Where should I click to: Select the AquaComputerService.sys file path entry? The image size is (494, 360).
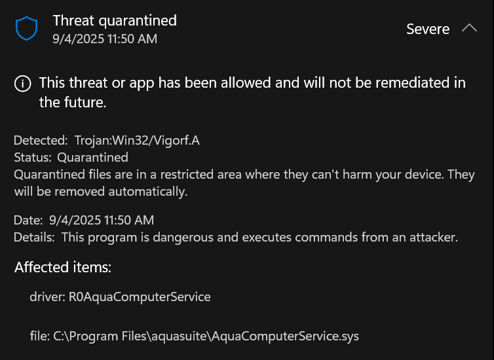pyautogui.click(x=194, y=336)
